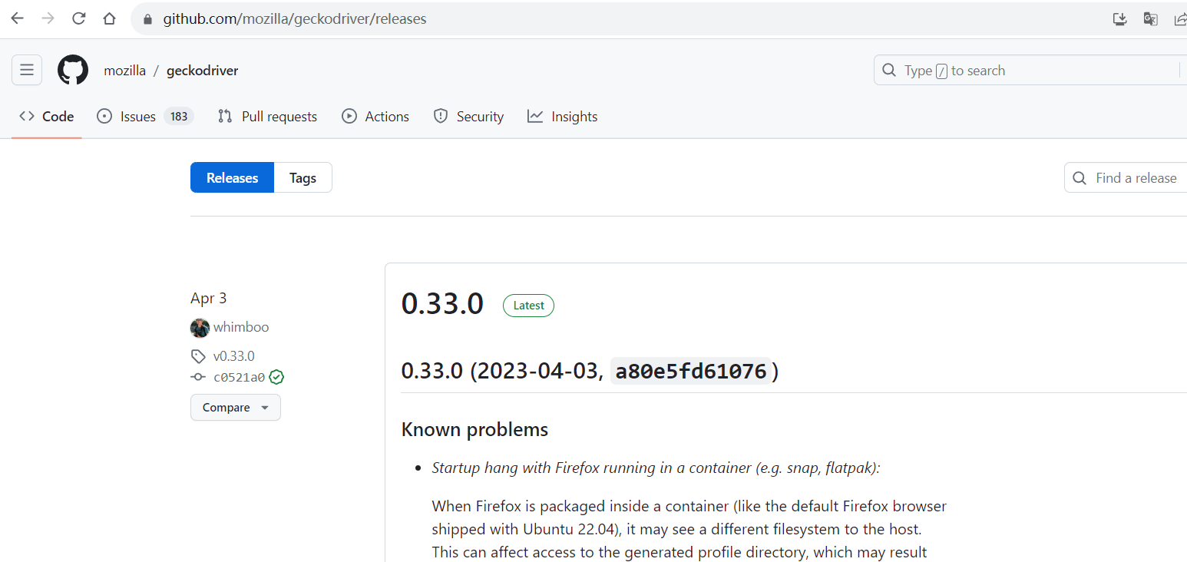Switch to the Tags view

[x=303, y=177]
